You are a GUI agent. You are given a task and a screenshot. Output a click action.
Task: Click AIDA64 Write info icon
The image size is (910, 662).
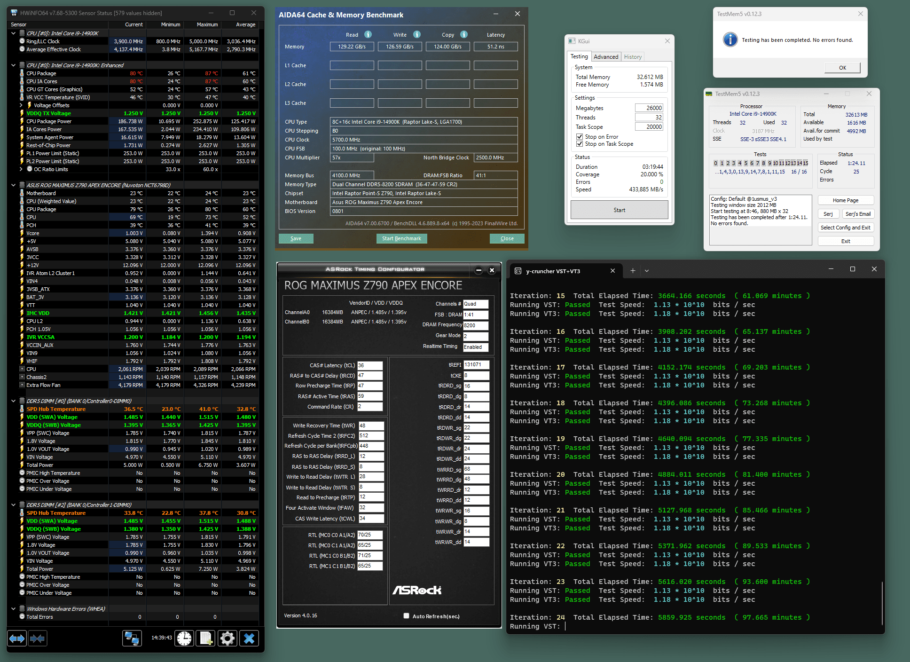click(417, 34)
